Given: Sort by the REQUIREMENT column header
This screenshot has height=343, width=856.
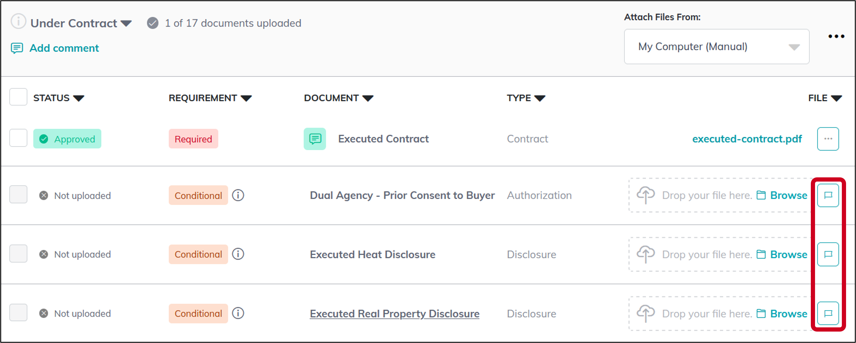Looking at the screenshot, I should (x=210, y=98).
